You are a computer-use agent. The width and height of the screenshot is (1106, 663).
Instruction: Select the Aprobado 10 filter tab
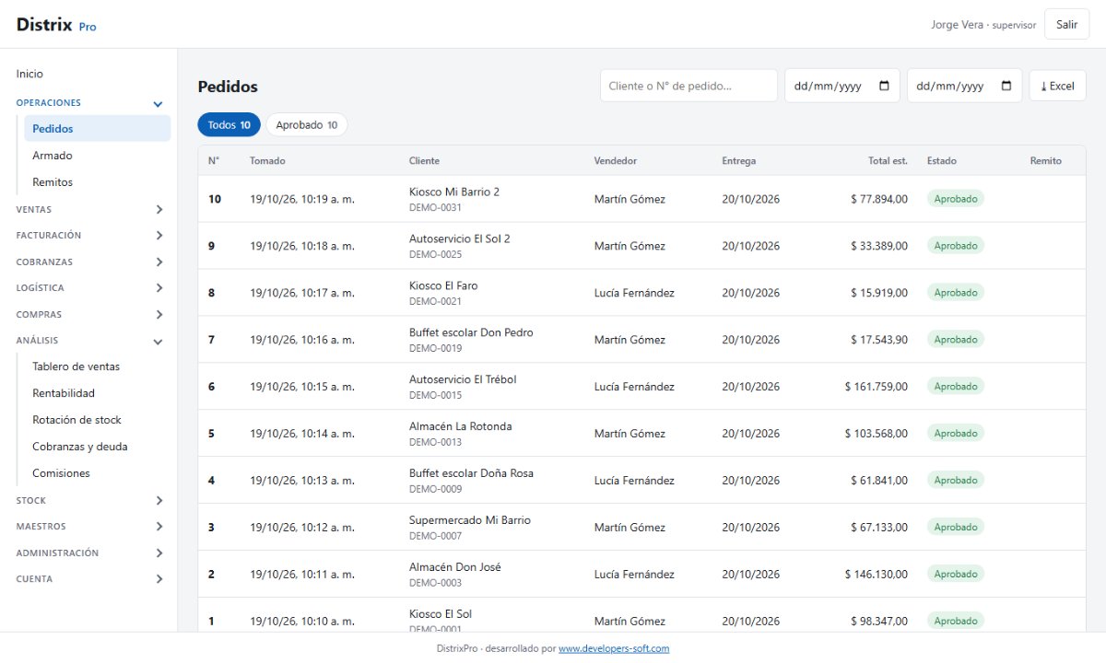click(x=307, y=125)
